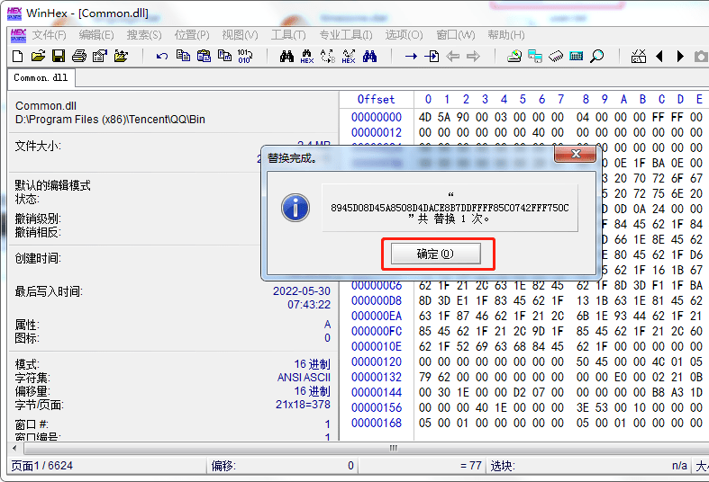Select the Common.dll document tab
The image size is (709, 482).
41,78
